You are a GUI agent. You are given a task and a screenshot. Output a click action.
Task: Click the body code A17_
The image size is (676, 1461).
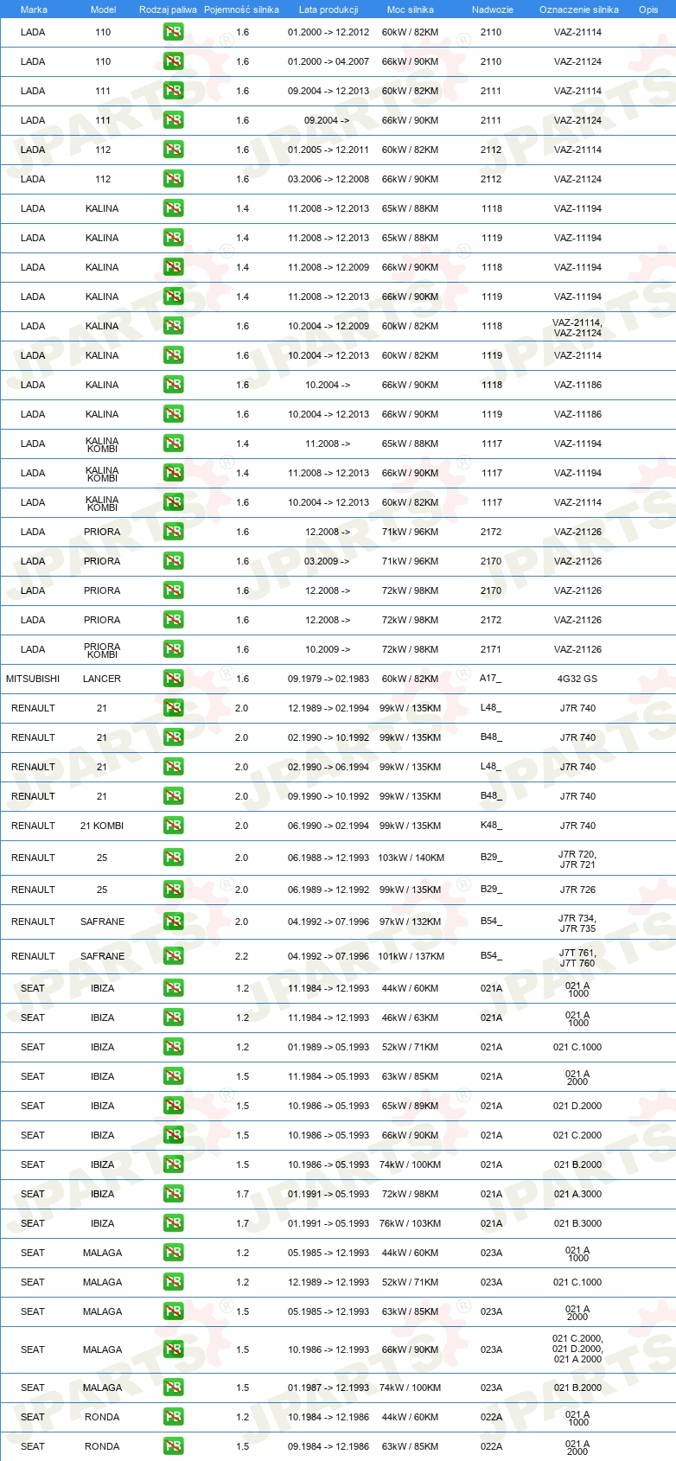click(491, 679)
